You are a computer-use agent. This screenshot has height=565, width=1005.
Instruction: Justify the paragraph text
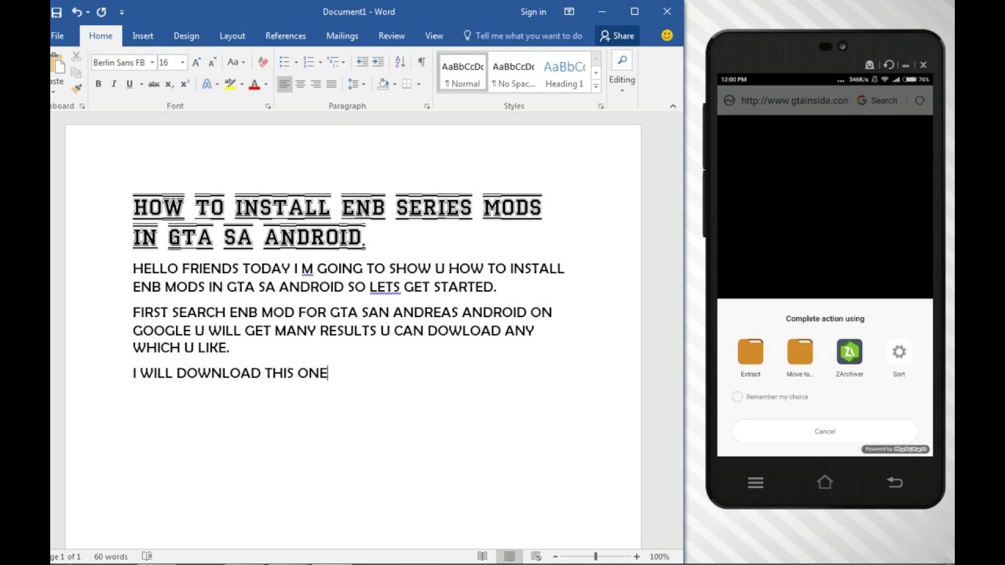[331, 84]
